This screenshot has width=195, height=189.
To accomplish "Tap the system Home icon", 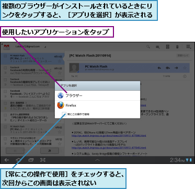I will pyautogui.click(x=19, y=160).
